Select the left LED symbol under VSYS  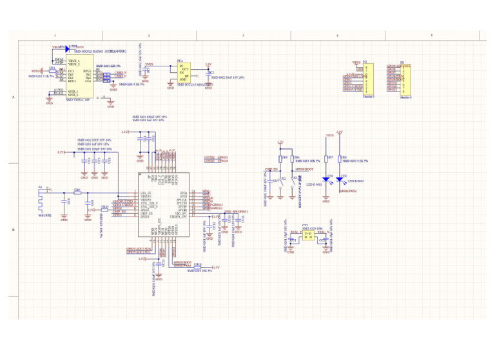[x=326, y=180]
